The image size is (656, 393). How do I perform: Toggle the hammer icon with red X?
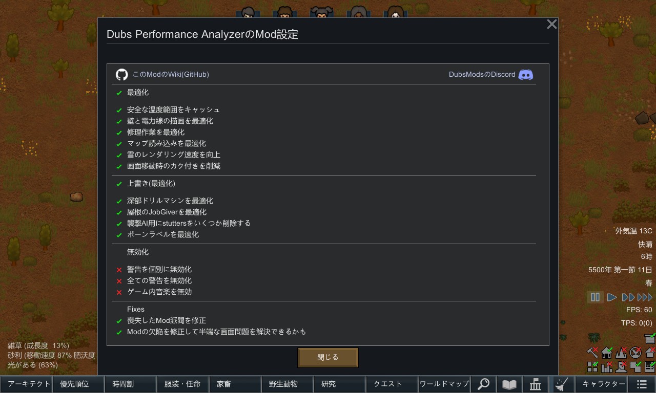[x=593, y=353]
